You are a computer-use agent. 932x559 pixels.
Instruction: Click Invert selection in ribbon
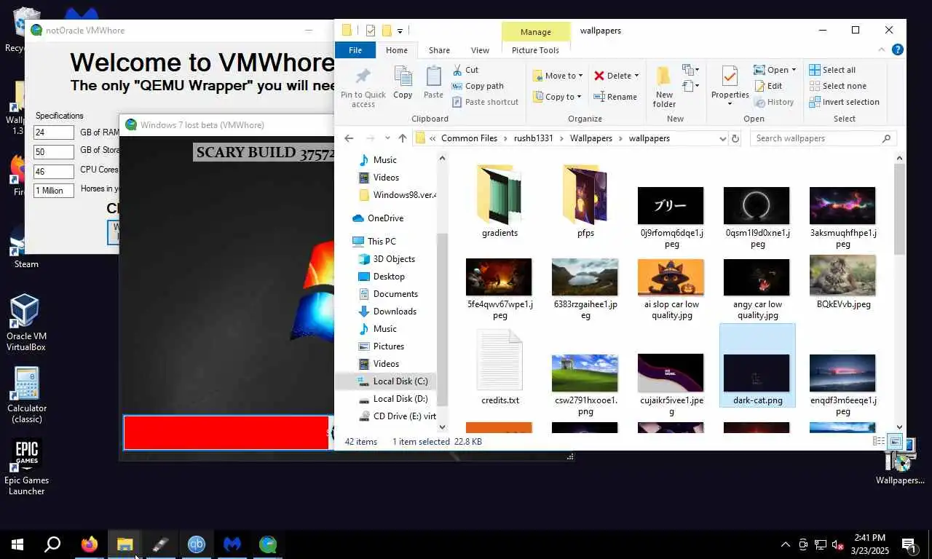845,102
